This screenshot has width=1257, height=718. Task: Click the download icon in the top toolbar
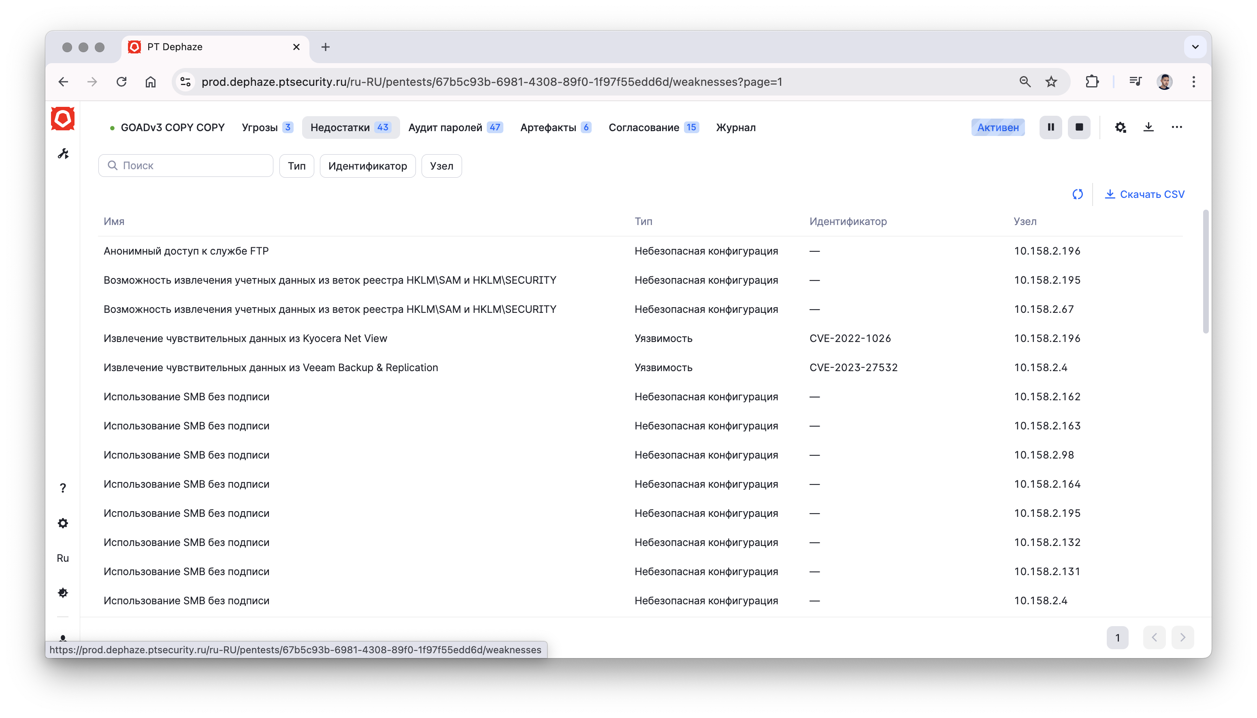(x=1148, y=127)
